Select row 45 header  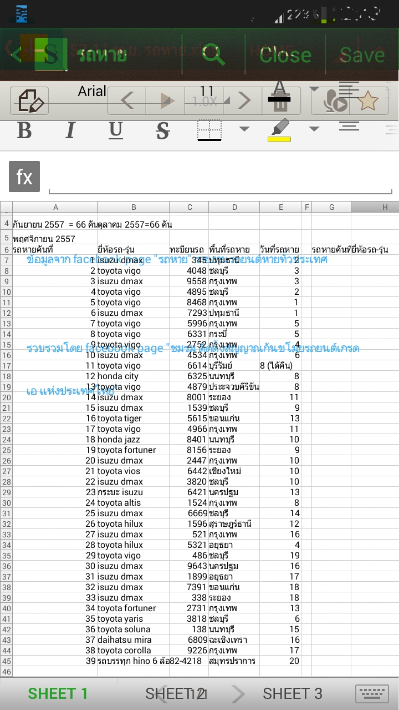(x=6, y=661)
